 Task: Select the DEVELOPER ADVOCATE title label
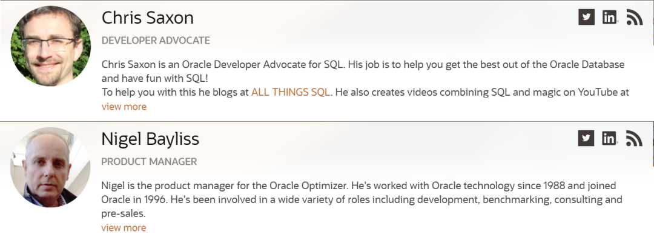[156, 41]
